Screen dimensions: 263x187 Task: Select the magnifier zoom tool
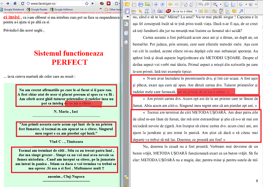(216, 4)
